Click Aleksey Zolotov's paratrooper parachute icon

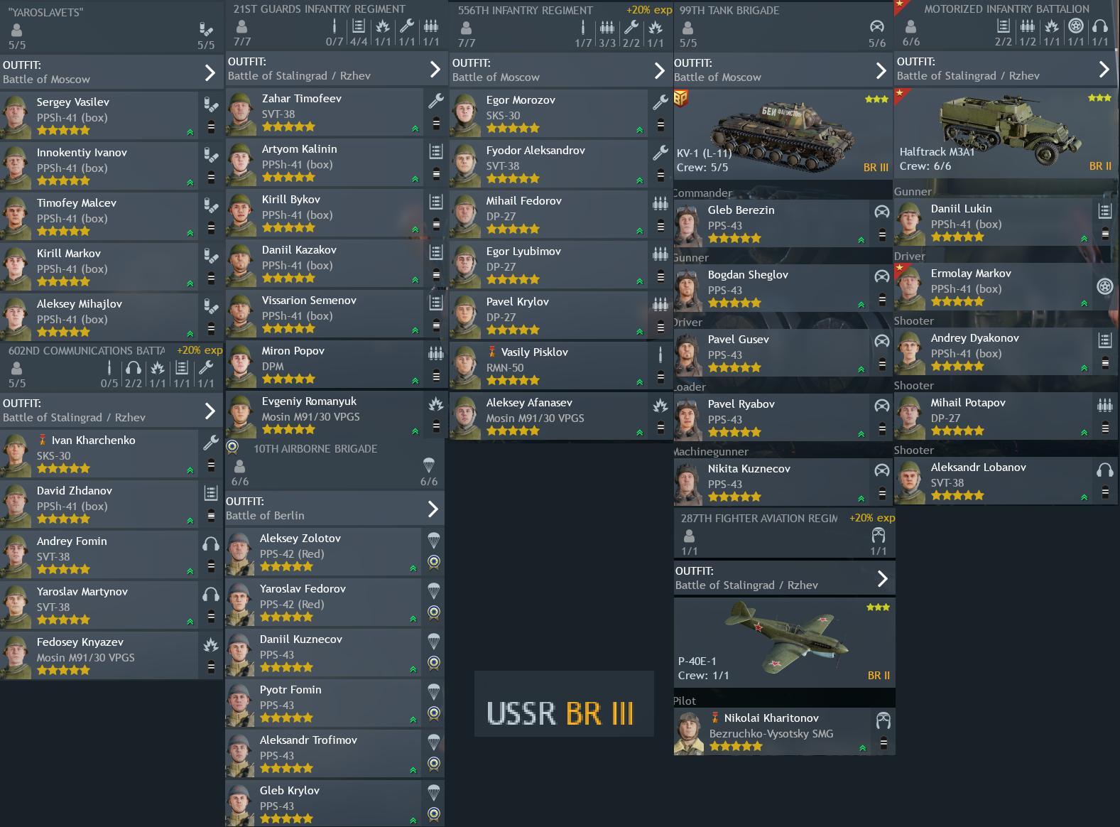click(434, 540)
